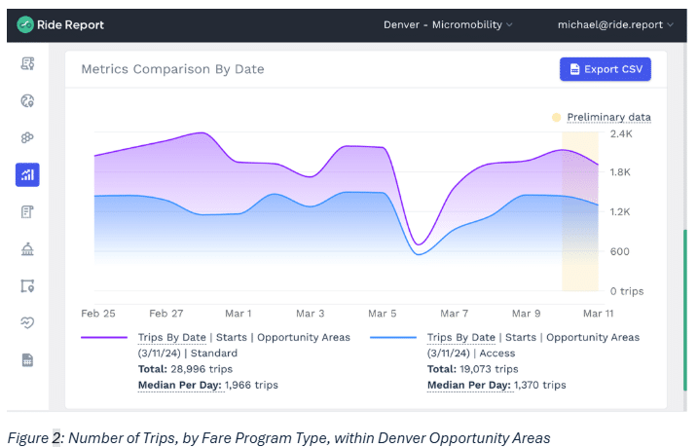Open the heart health sidebar icon
This screenshot has height=448, width=698.
28,323
